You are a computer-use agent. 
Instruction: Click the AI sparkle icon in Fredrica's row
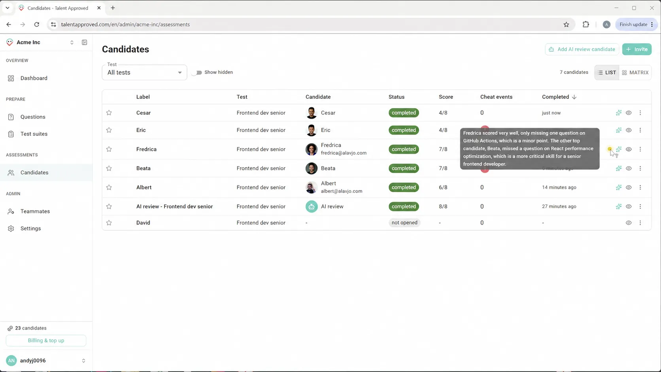[619, 149]
